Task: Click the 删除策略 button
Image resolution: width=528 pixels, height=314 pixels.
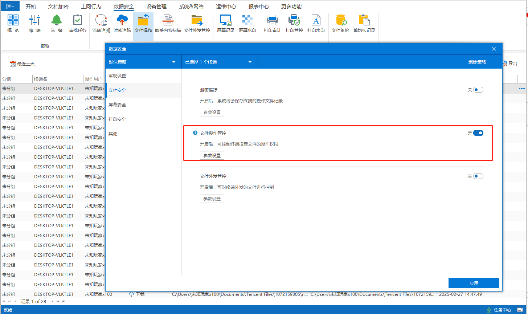Action: click(x=477, y=62)
